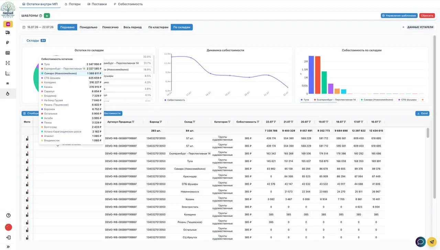Click total value 7 338 786
440x250 pixels.
271,131
